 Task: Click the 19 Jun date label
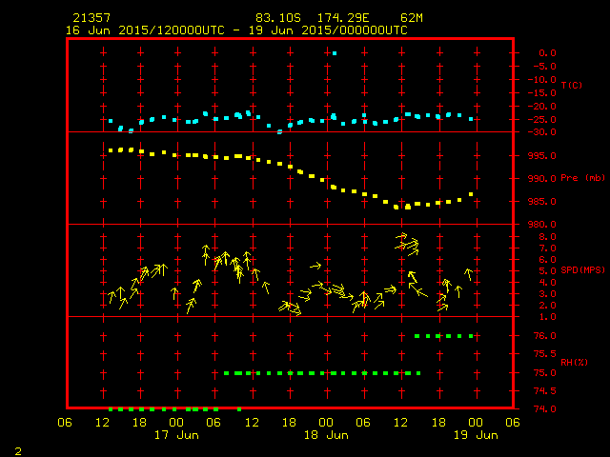click(x=474, y=435)
